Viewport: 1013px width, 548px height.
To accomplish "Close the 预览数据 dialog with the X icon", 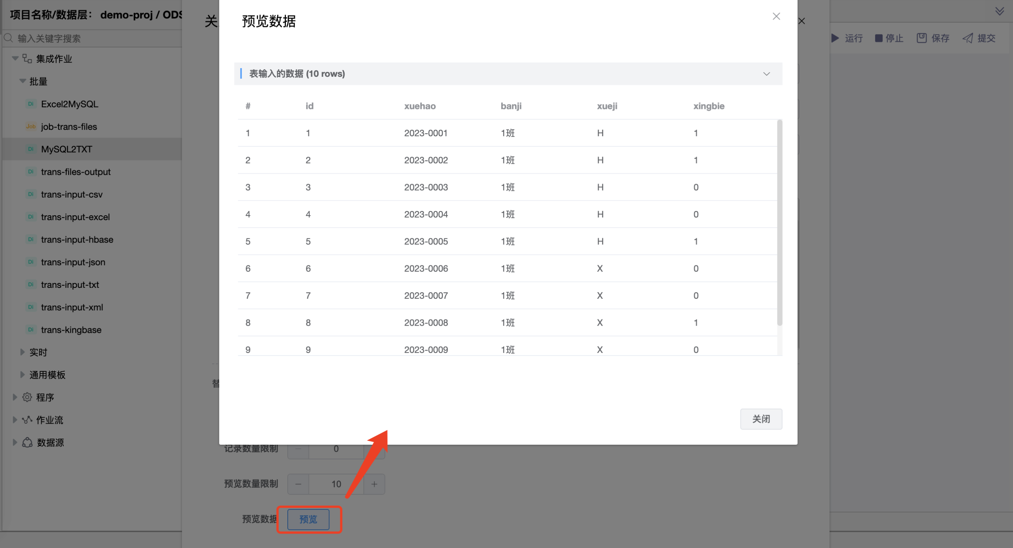I will [x=776, y=16].
